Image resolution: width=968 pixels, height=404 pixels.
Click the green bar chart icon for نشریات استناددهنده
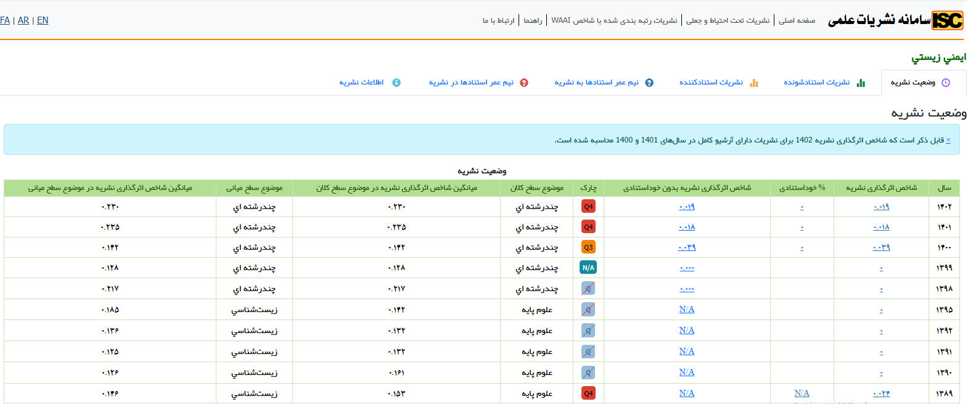[861, 83]
